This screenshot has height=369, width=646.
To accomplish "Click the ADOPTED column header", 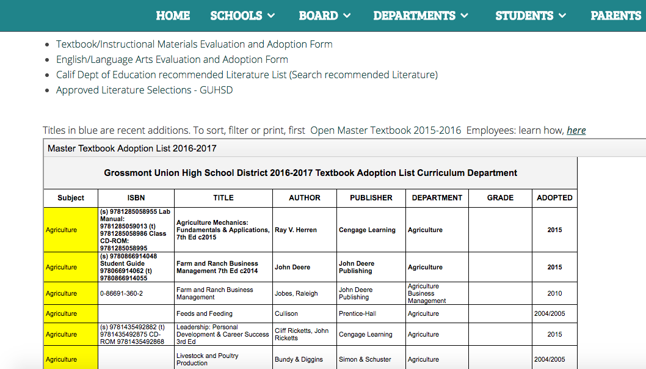I will (x=554, y=198).
